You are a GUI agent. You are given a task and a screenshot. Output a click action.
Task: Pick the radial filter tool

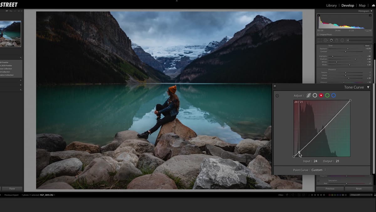point(342,40)
